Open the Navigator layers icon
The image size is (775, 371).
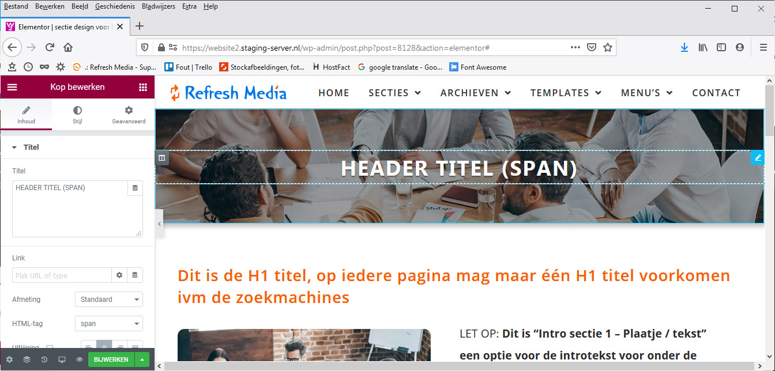coord(27,359)
